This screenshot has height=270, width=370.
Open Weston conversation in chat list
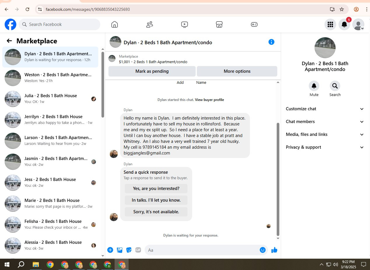50,78
